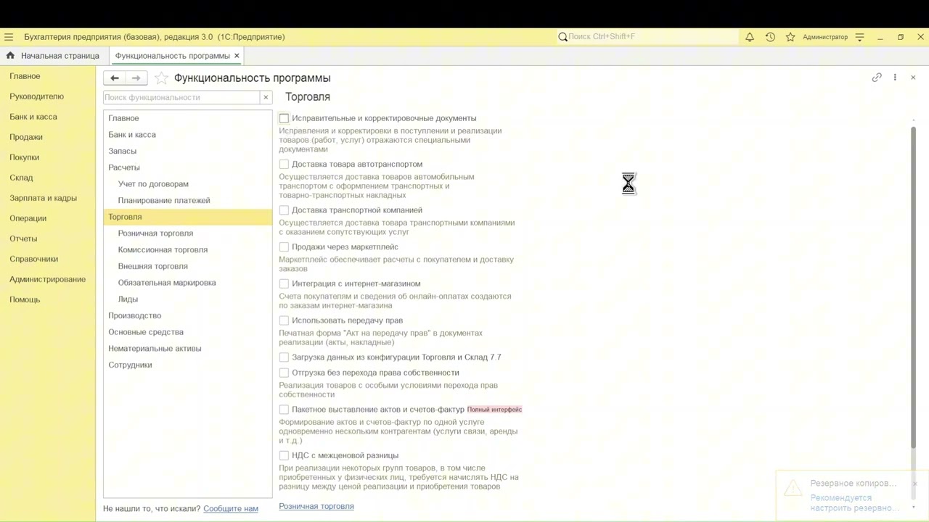Image resolution: width=929 pixels, height=522 pixels.
Task: Open Помощь section
Action: point(25,299)
